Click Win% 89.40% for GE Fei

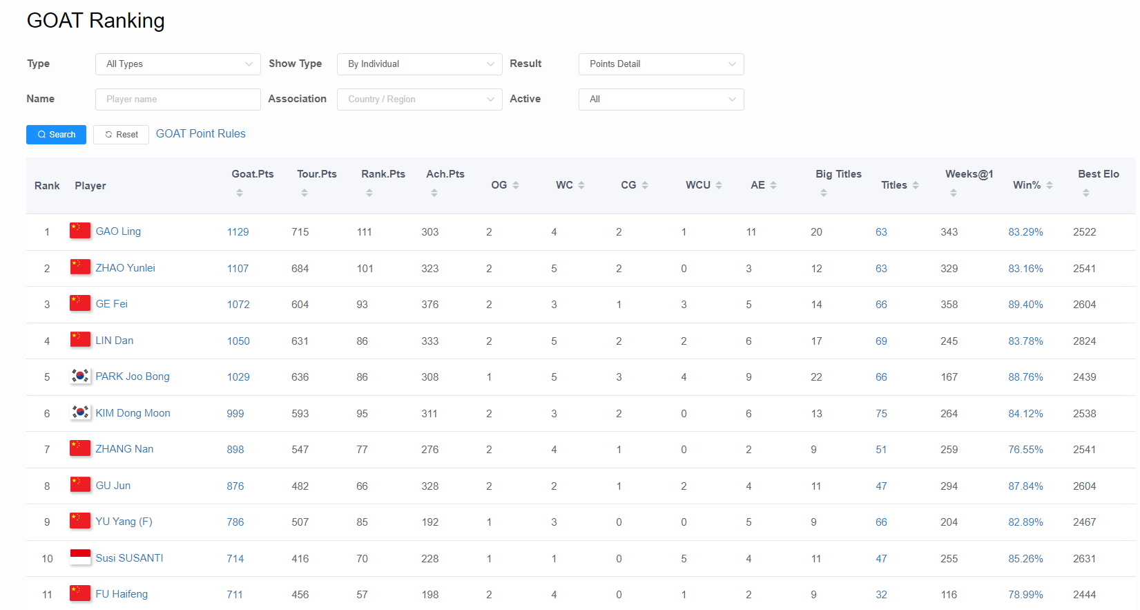click(1025, 305)
